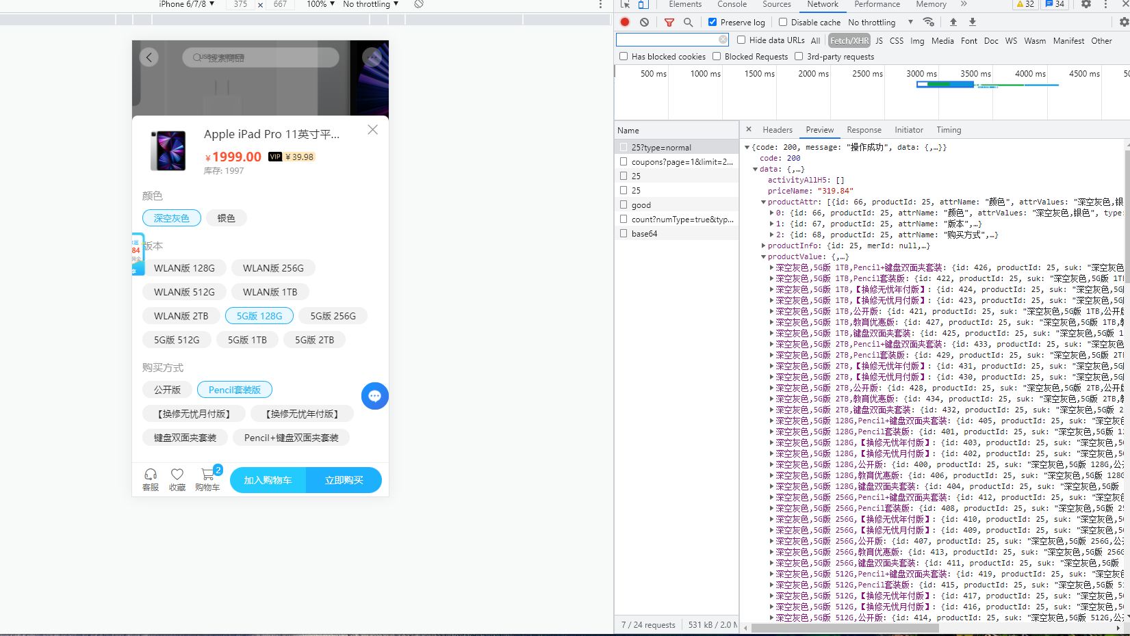Toggle device toolbar icon

click(643, 4)
